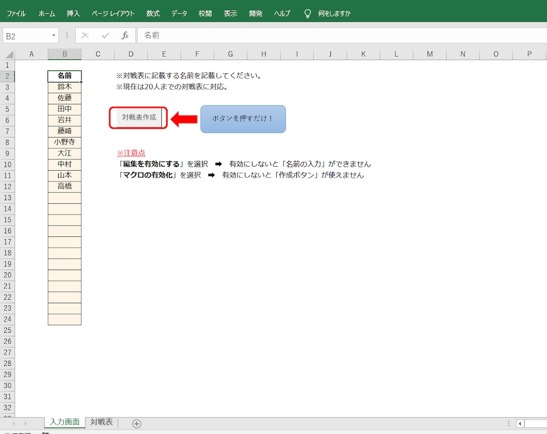The height and width of the screenshot is (434, 547).
Task: Click the cell containing 中村
Action: tap(65, 164)
